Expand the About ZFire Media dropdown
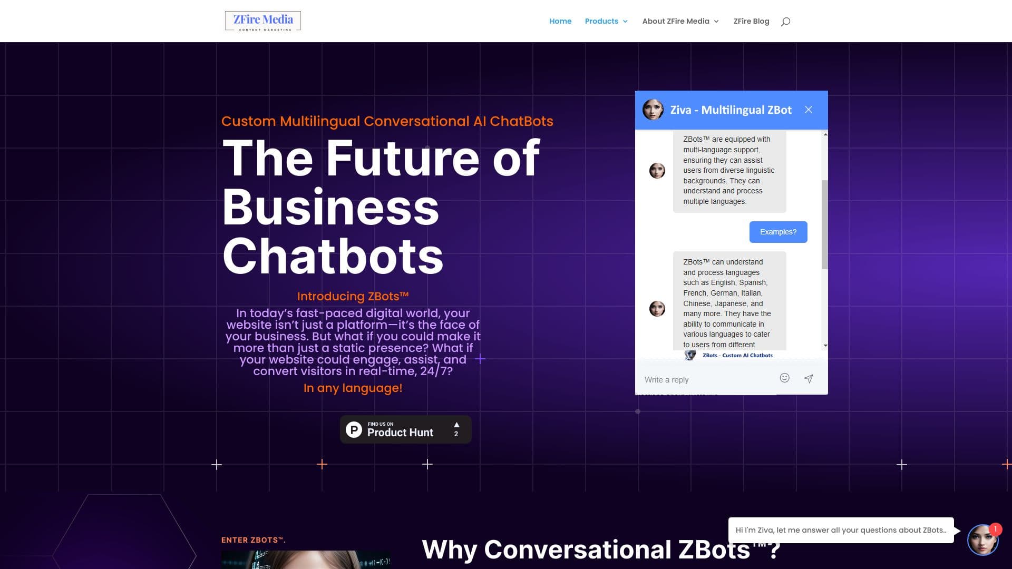1012x569 pixels. pyautogui.click(x=680, y=21)
